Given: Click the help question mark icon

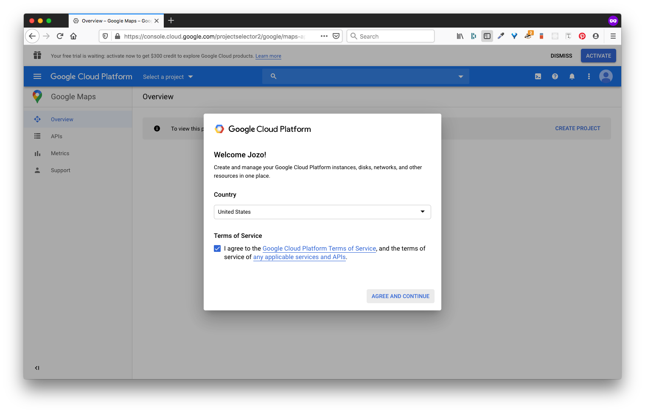Looking at the screenshot, I should pyautogui.click(x=555, y=77).
